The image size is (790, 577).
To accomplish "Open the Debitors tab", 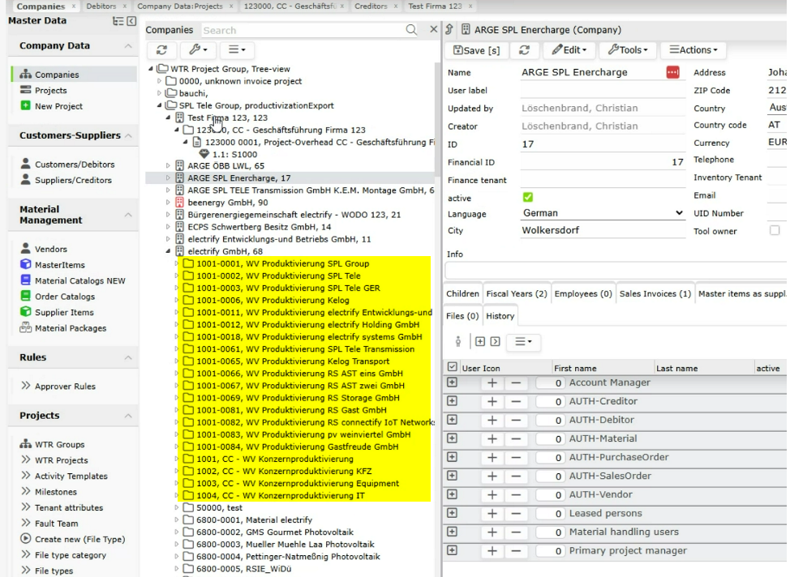I will (x=101, y=6).
